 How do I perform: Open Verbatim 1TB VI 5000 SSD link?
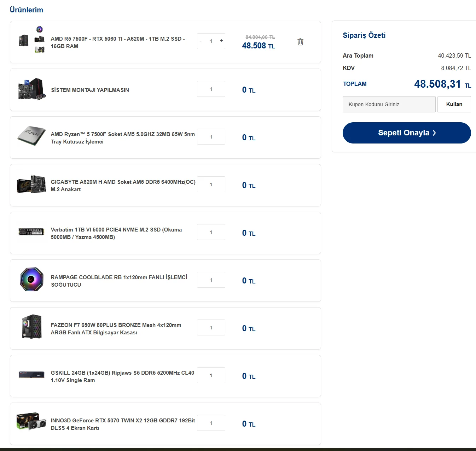[116, 233]
